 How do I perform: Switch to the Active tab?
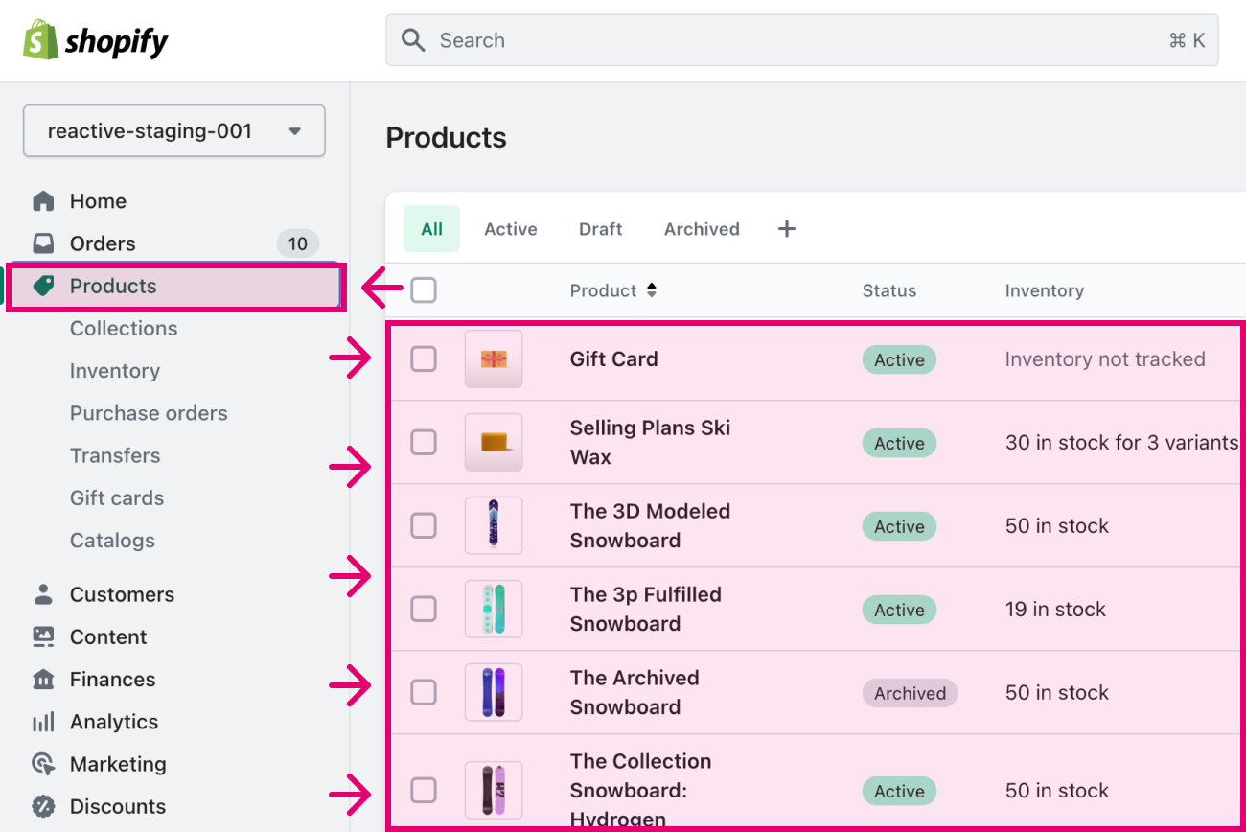pyautogui.click(x=511, y=229)
